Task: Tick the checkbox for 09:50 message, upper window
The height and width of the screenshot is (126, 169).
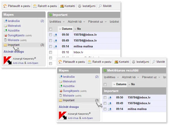Action: tap(50, 35)
